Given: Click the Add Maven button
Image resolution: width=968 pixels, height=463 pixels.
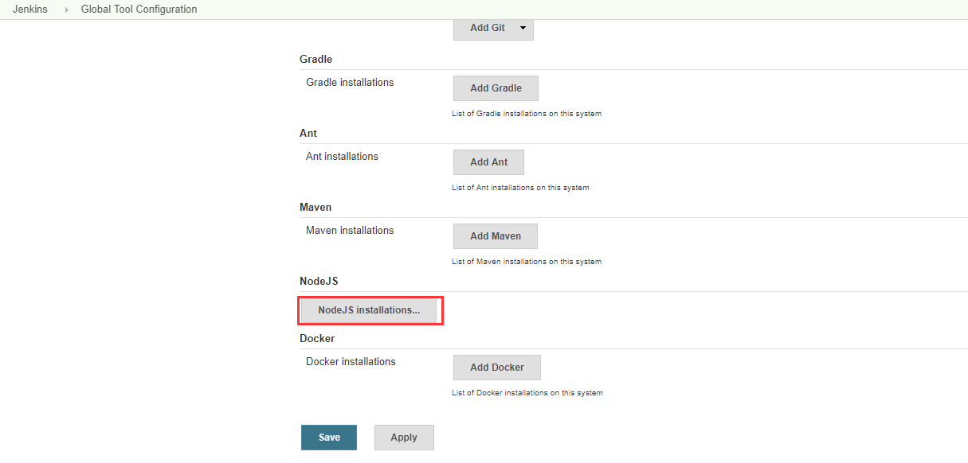Looking at the screenshot, I should (x=495, y=236).
